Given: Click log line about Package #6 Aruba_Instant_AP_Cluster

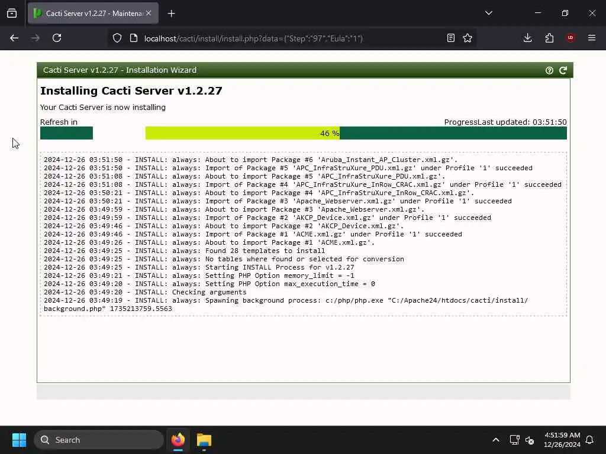Looking at the screenshot, I should [x=250, y=160].
